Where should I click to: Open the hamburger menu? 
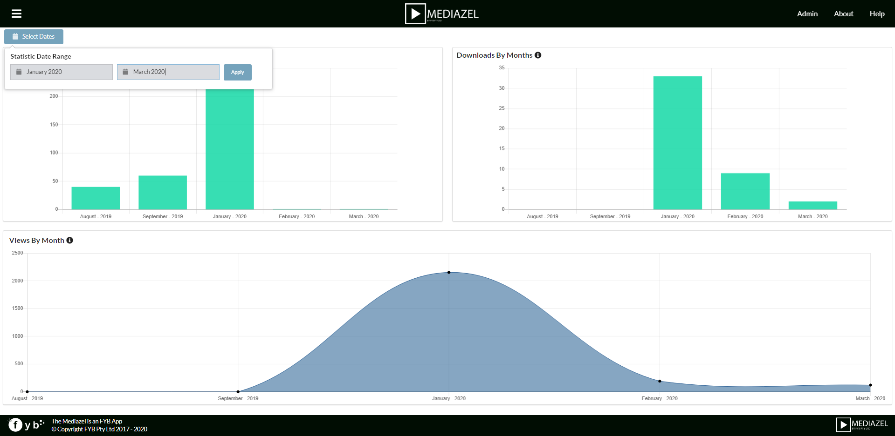point(17,14)
